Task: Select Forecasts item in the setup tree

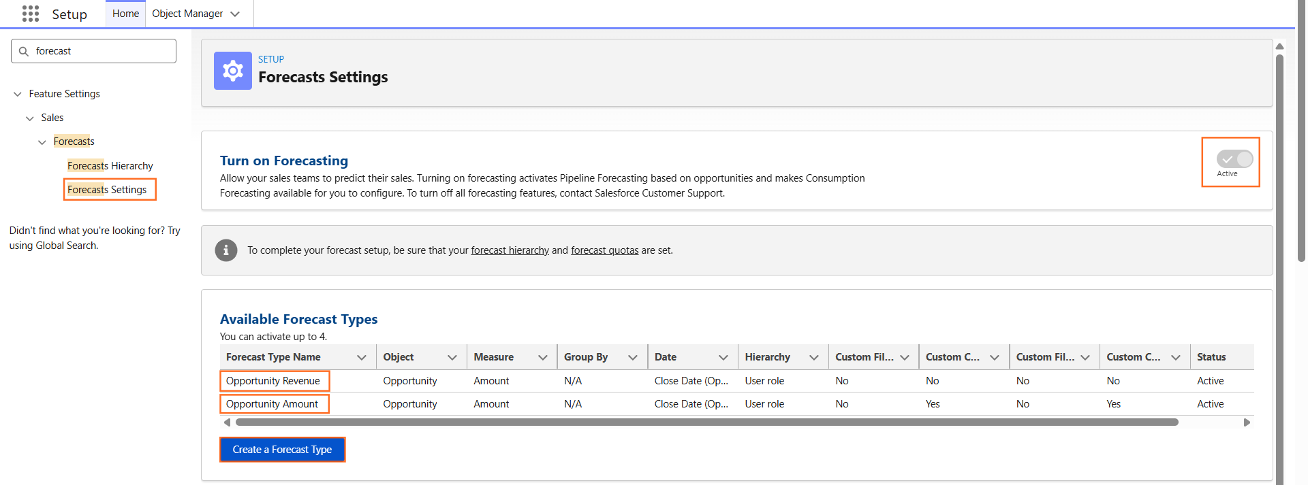Action: [x=74, y=141]
